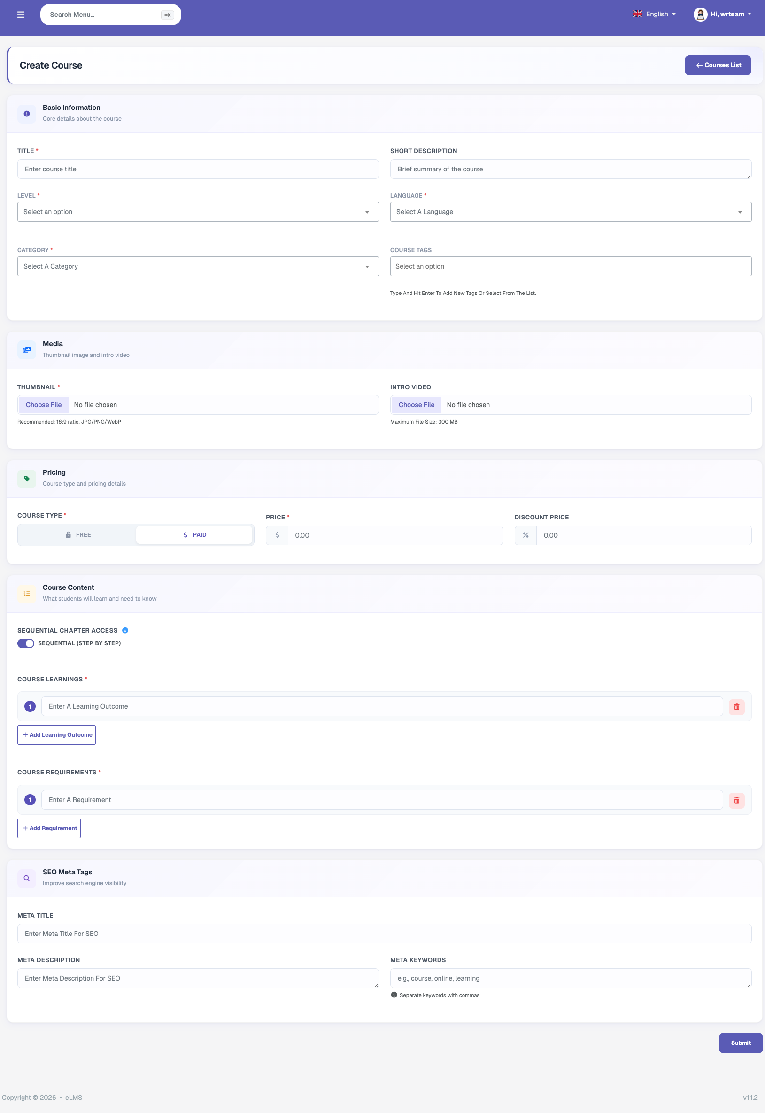Click the keywords hint info icon
Screen dimensions: 765x1113
pyautogui.click(x=394, y=995)
